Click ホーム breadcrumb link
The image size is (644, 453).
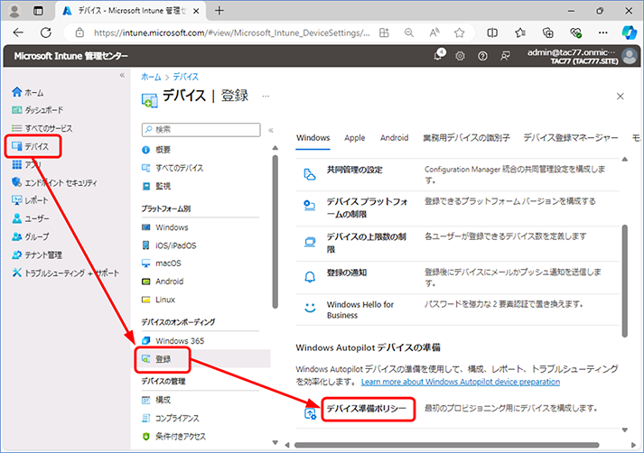(x=151, y=77)
